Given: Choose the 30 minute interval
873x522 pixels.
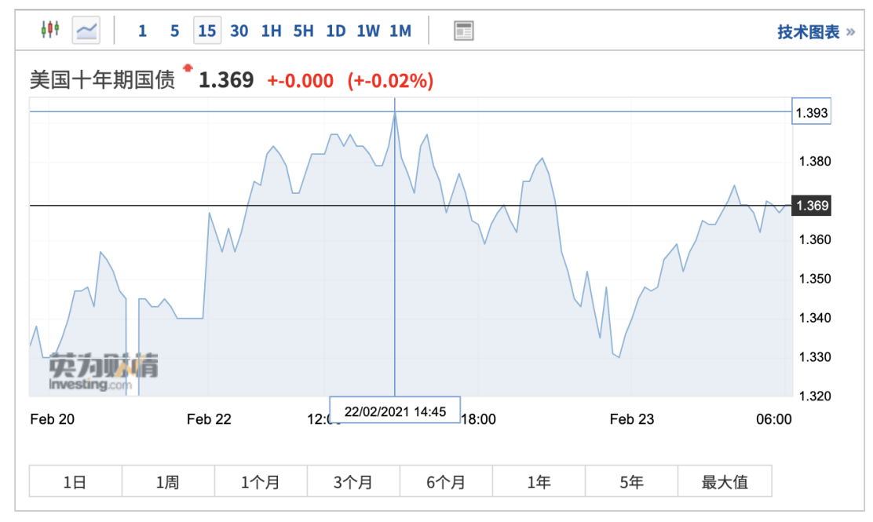Looking at the screenshot, I should [x=239, y=31].
